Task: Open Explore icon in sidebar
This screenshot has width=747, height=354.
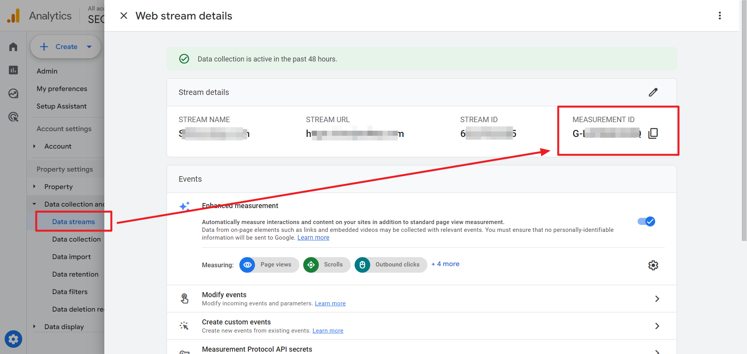Action: coord(13,93)
